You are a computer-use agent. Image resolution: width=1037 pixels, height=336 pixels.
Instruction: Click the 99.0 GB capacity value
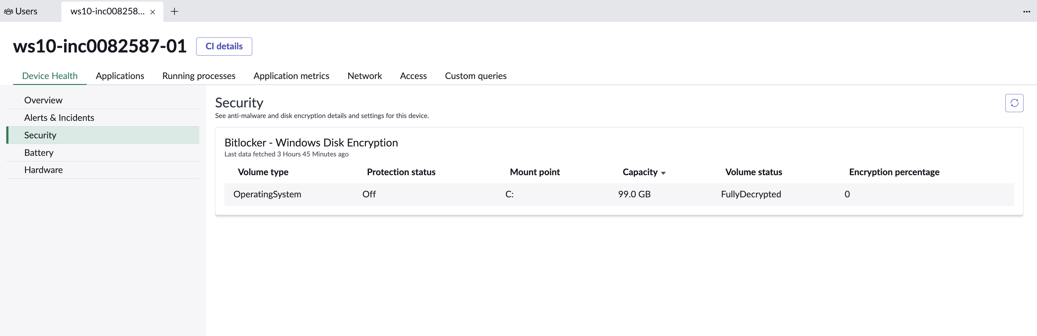(x=634, y=194)
